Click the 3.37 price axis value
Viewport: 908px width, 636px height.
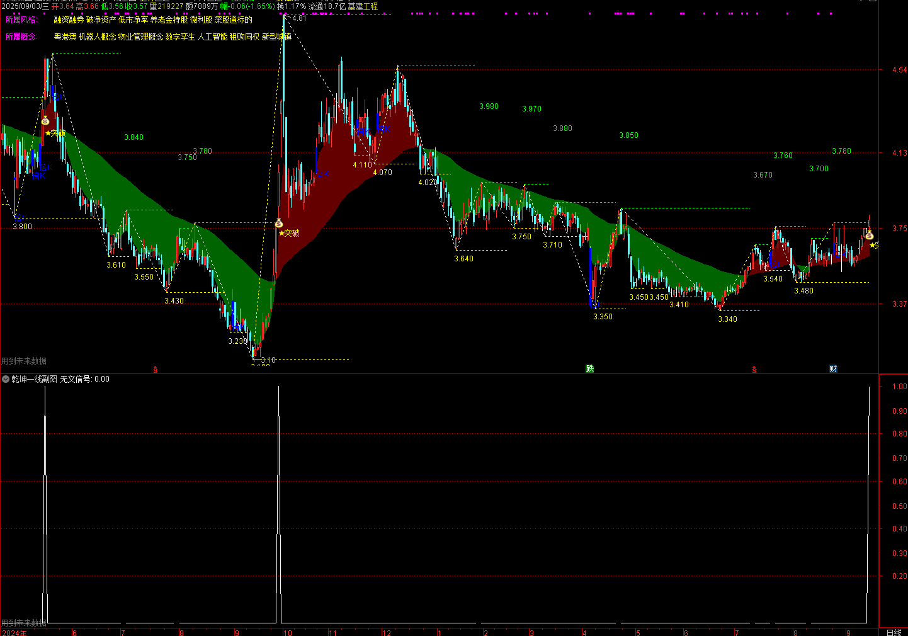point(900,304)
